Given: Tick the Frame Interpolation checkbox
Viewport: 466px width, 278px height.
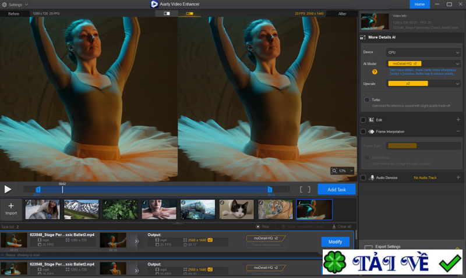Looking at the screenshot, I should pos(363,131).
